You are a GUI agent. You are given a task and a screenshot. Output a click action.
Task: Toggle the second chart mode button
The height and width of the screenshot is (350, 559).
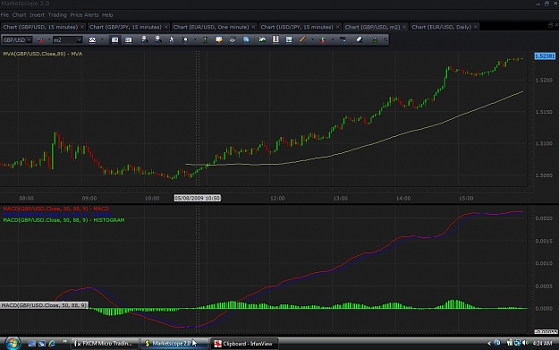point(128,40)
